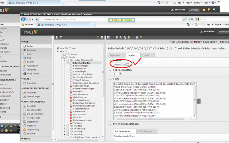Collapse the DATEI module section
Viewport: 229px width, 143px height.
[x=22, y=79]
